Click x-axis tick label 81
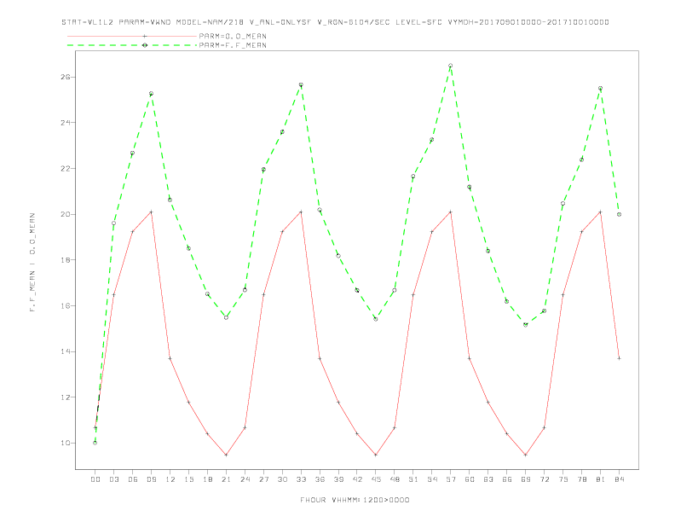The width and height of the screenshot is (675, 522). pos(601,479)
